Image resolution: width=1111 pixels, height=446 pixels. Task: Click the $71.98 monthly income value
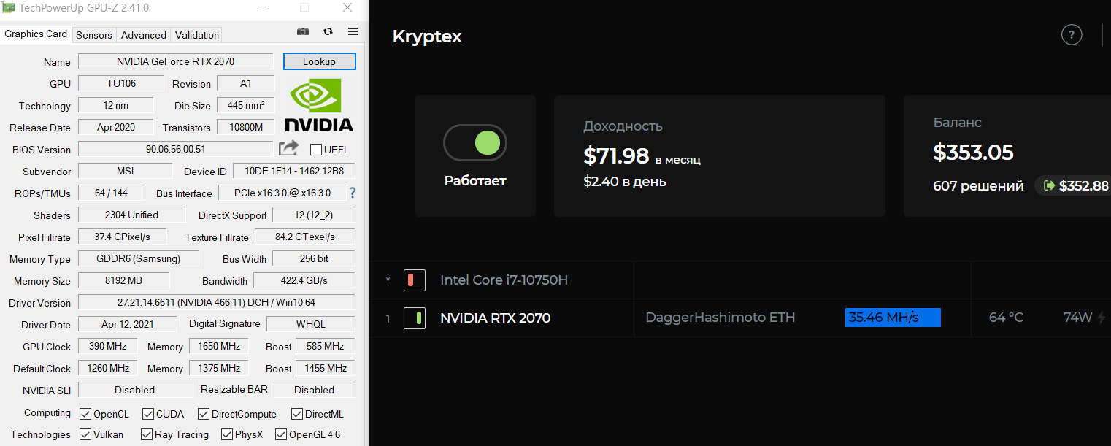[616, 155]
